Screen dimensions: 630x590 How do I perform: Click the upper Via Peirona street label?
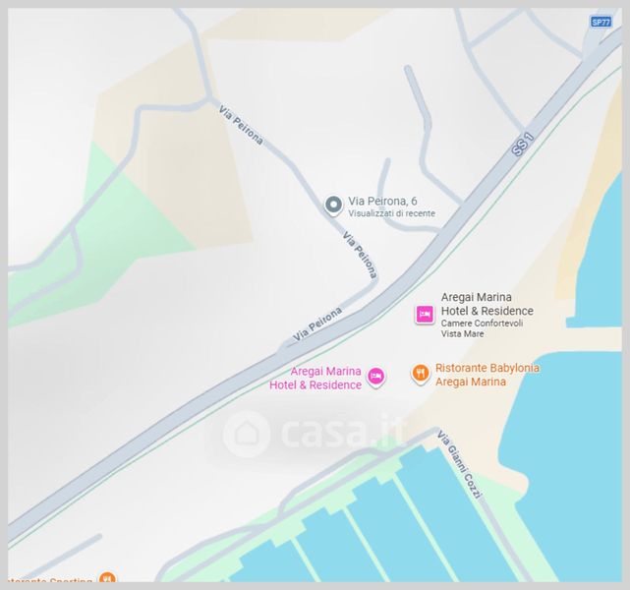(x=241, y=125)
